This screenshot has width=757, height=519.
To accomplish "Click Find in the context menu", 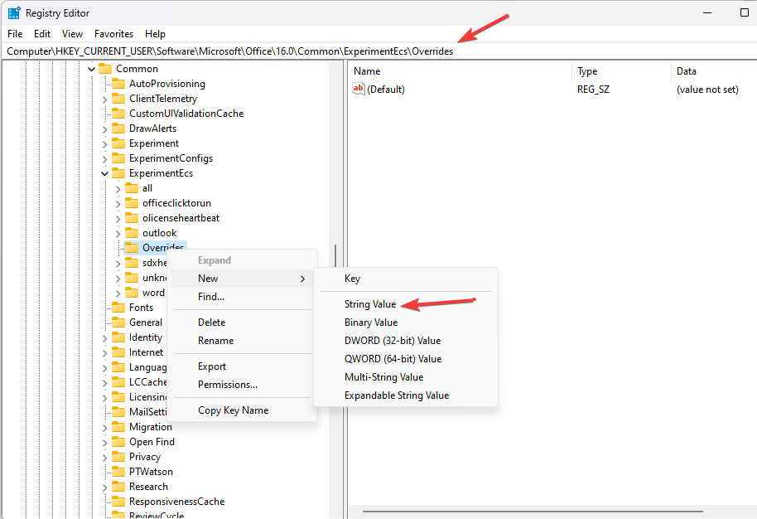I will point(210,296).
